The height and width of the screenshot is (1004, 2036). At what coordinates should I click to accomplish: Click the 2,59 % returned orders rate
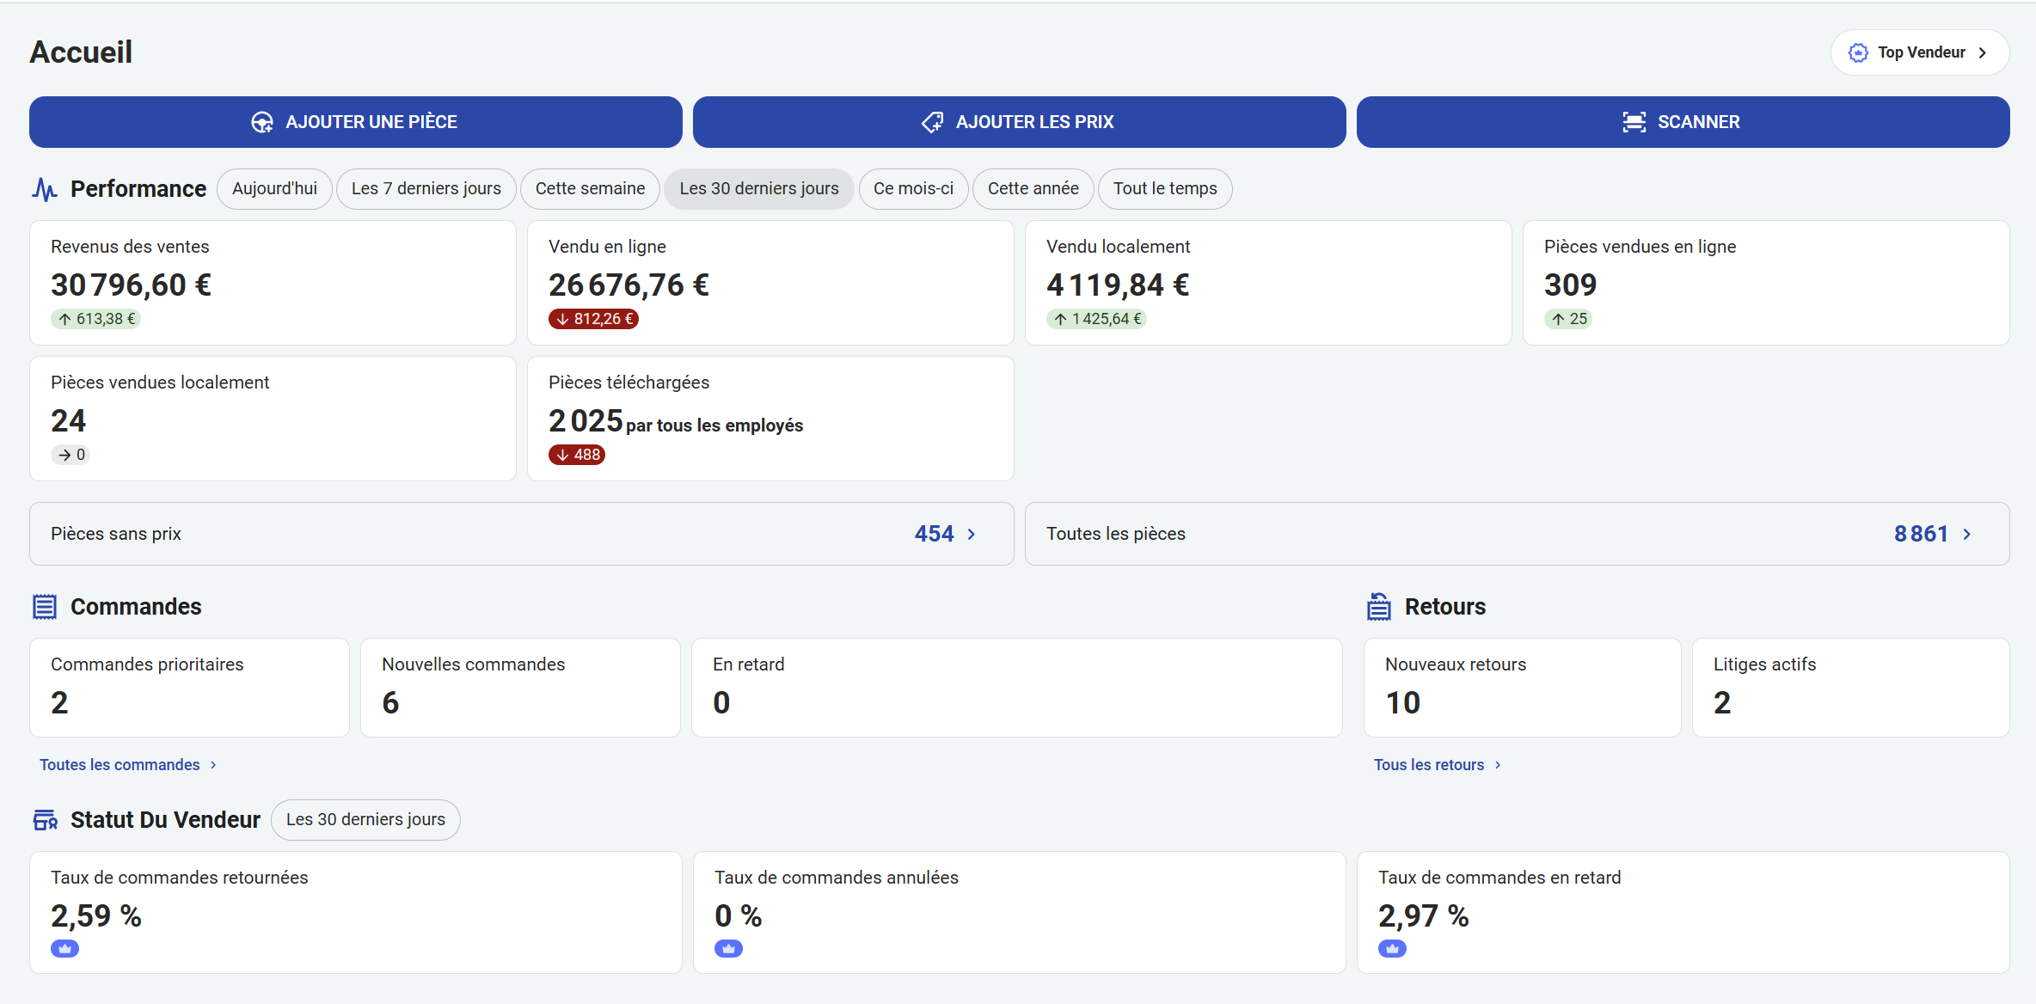click(96, 916)
